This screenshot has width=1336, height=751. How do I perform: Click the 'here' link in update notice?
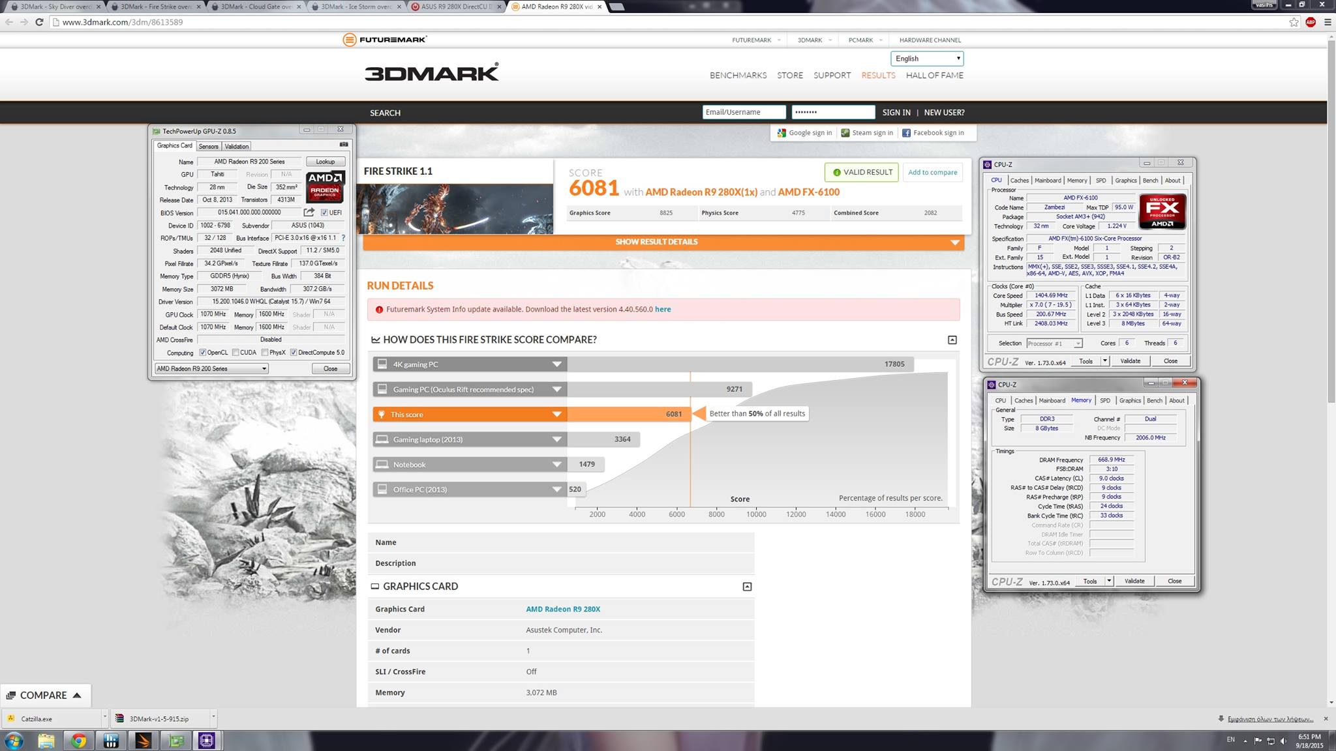click(663, 310)
